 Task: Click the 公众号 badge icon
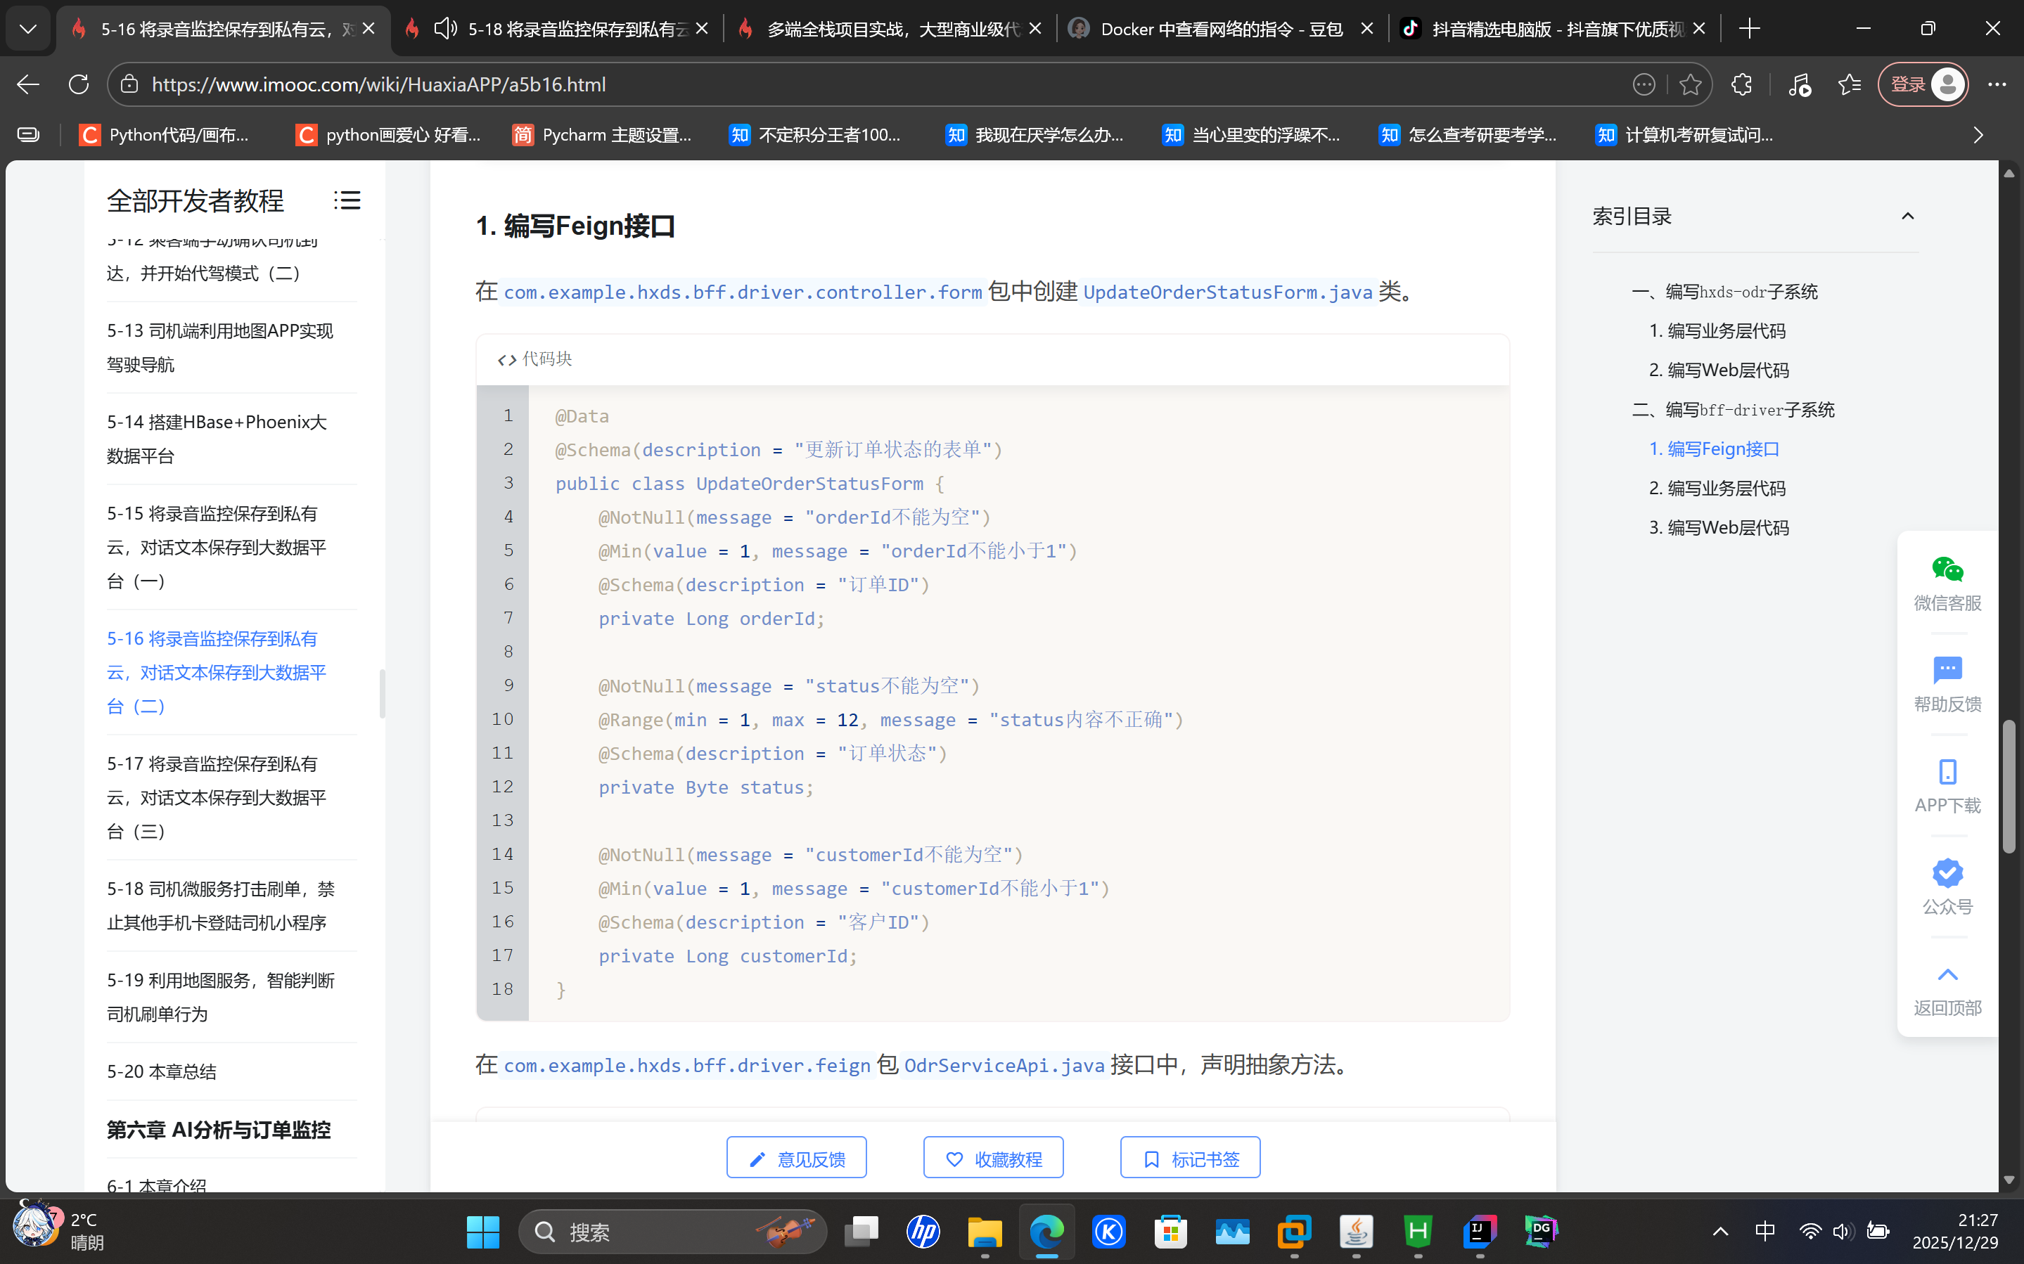tap(1947, 872)
